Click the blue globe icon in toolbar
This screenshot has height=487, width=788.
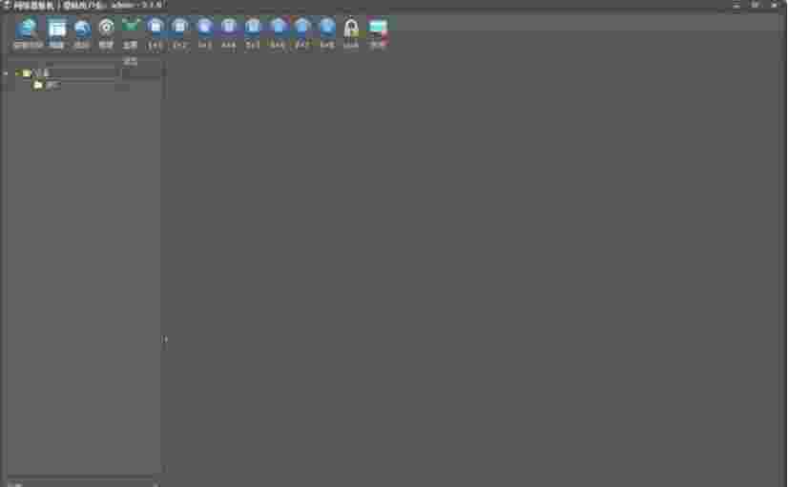[x=27, y=30]
